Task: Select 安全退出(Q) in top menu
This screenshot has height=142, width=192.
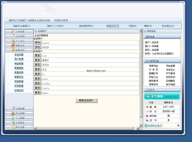Action: [168, 26]
